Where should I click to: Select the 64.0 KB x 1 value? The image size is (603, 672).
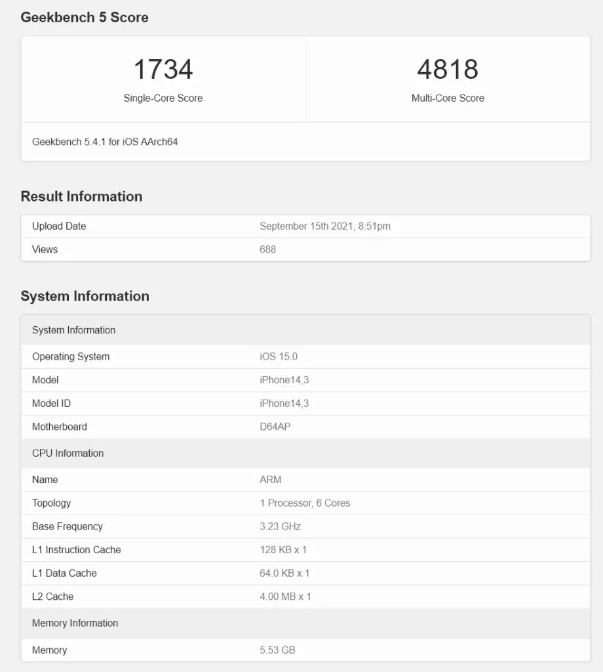click(x=284, y=573)
